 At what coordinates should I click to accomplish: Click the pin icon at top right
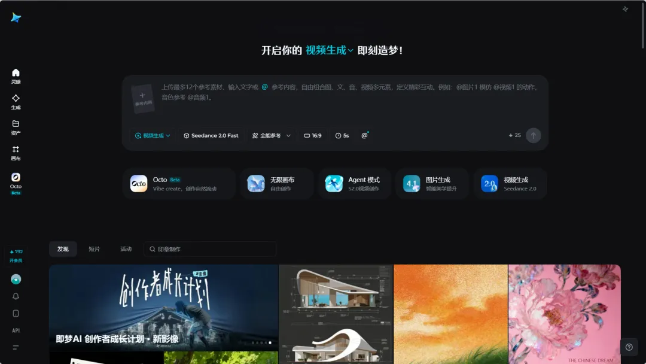[x=625, y=9]
